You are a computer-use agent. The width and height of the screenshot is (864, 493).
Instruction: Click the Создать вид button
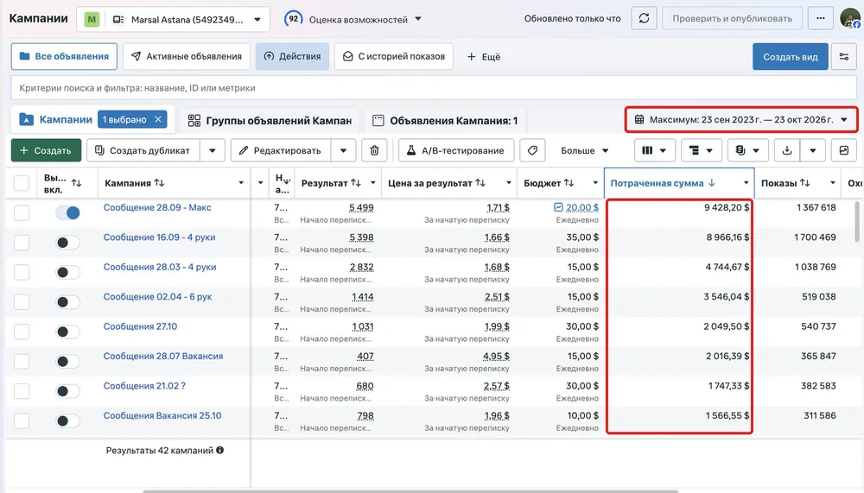click(x=791, y=57)
